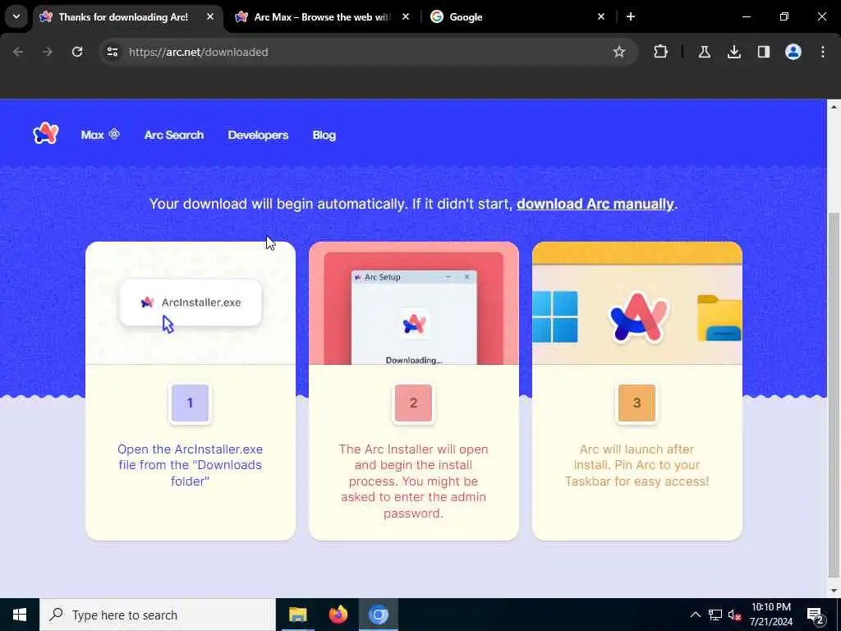The height and width of the screenshot is (631, 841).
Task: Open a new browser tab
Action: coord(631,16)
